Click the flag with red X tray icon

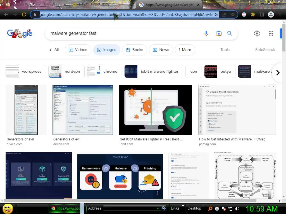point(224,209)
